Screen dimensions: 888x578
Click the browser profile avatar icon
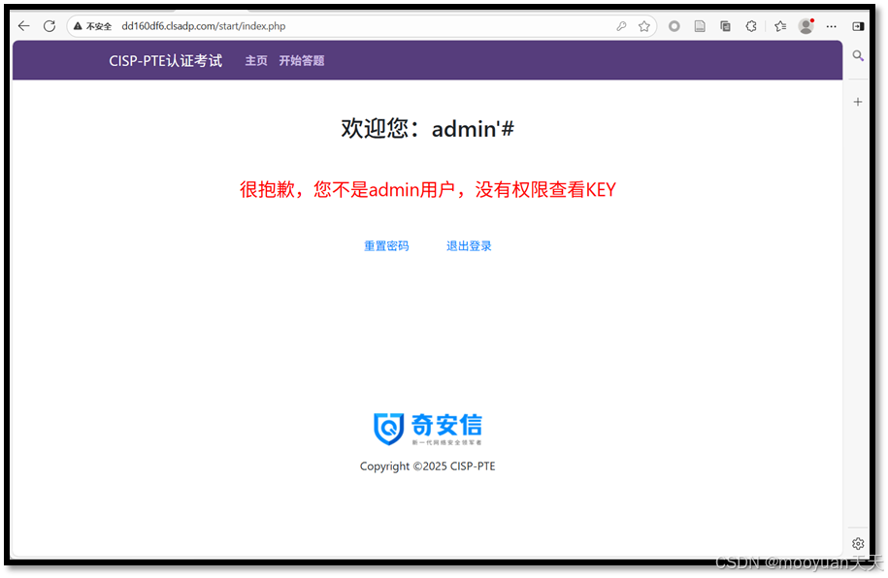pyautogui.click(x=806, y=25)
